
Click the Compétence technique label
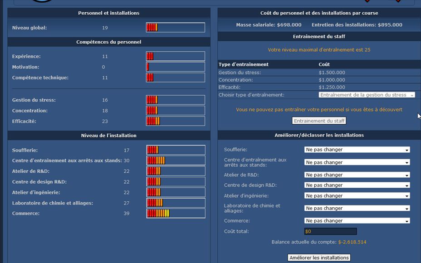[x=40, y=78]
